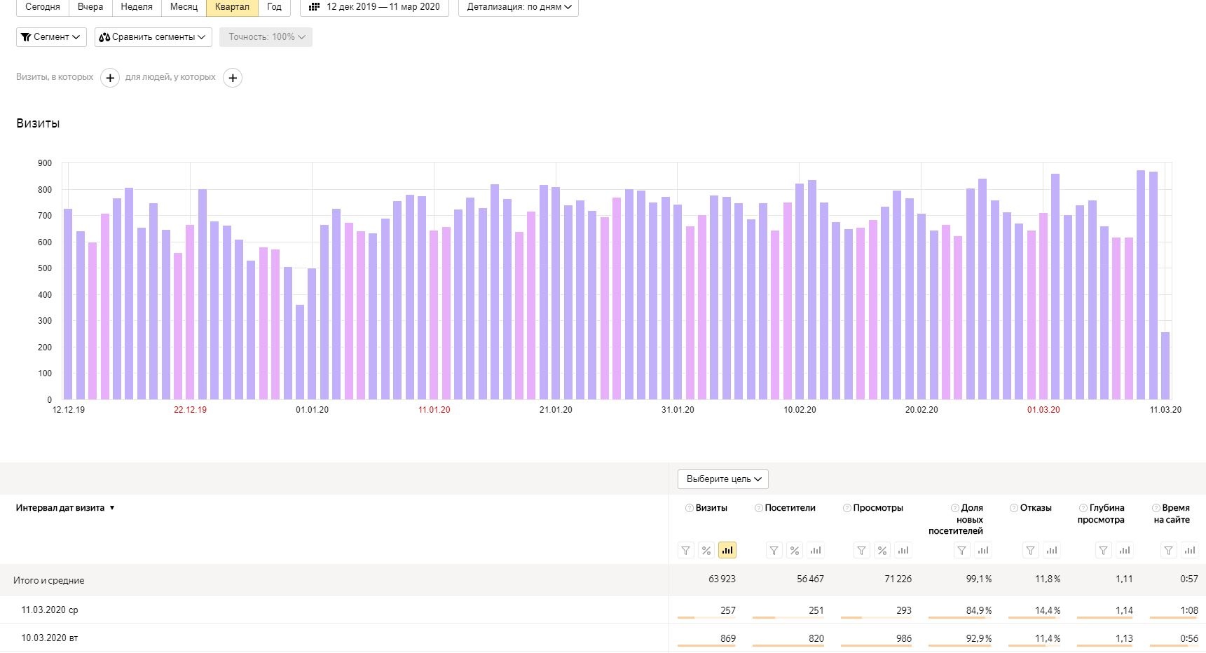Click the Сравнить сегменты button
Image resolution: width=1206 pixels, height=653 pixels.
[x=153, y=37]
